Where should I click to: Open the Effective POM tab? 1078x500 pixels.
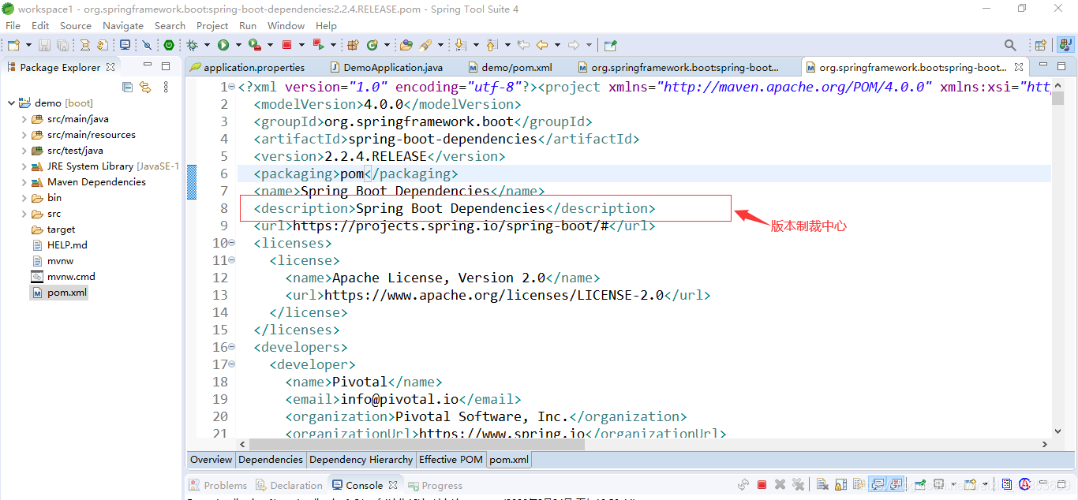tap(451, 459)
